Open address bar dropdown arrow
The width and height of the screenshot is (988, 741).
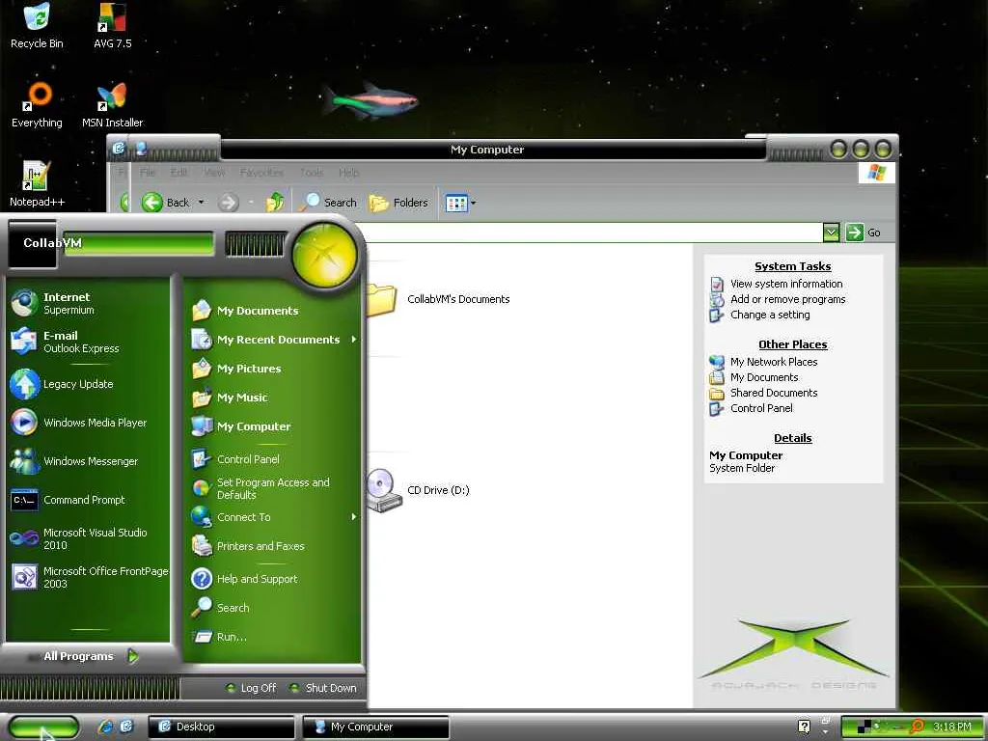(x=831, y=233)
